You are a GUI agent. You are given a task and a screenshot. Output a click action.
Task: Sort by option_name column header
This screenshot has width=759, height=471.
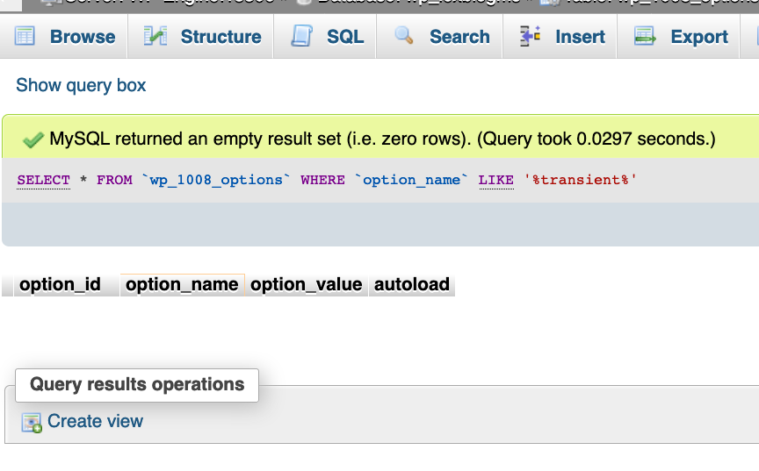pos(182,284)
